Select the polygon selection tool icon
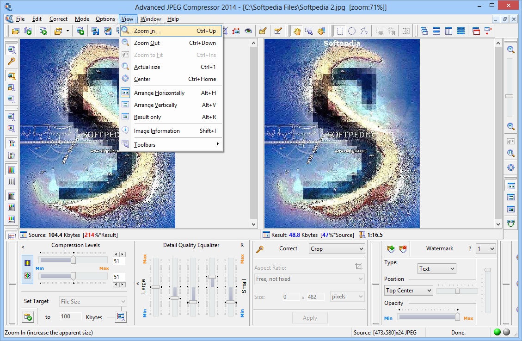Image resolution: width=522 pixels, height=341 pixels. point(364,31)
